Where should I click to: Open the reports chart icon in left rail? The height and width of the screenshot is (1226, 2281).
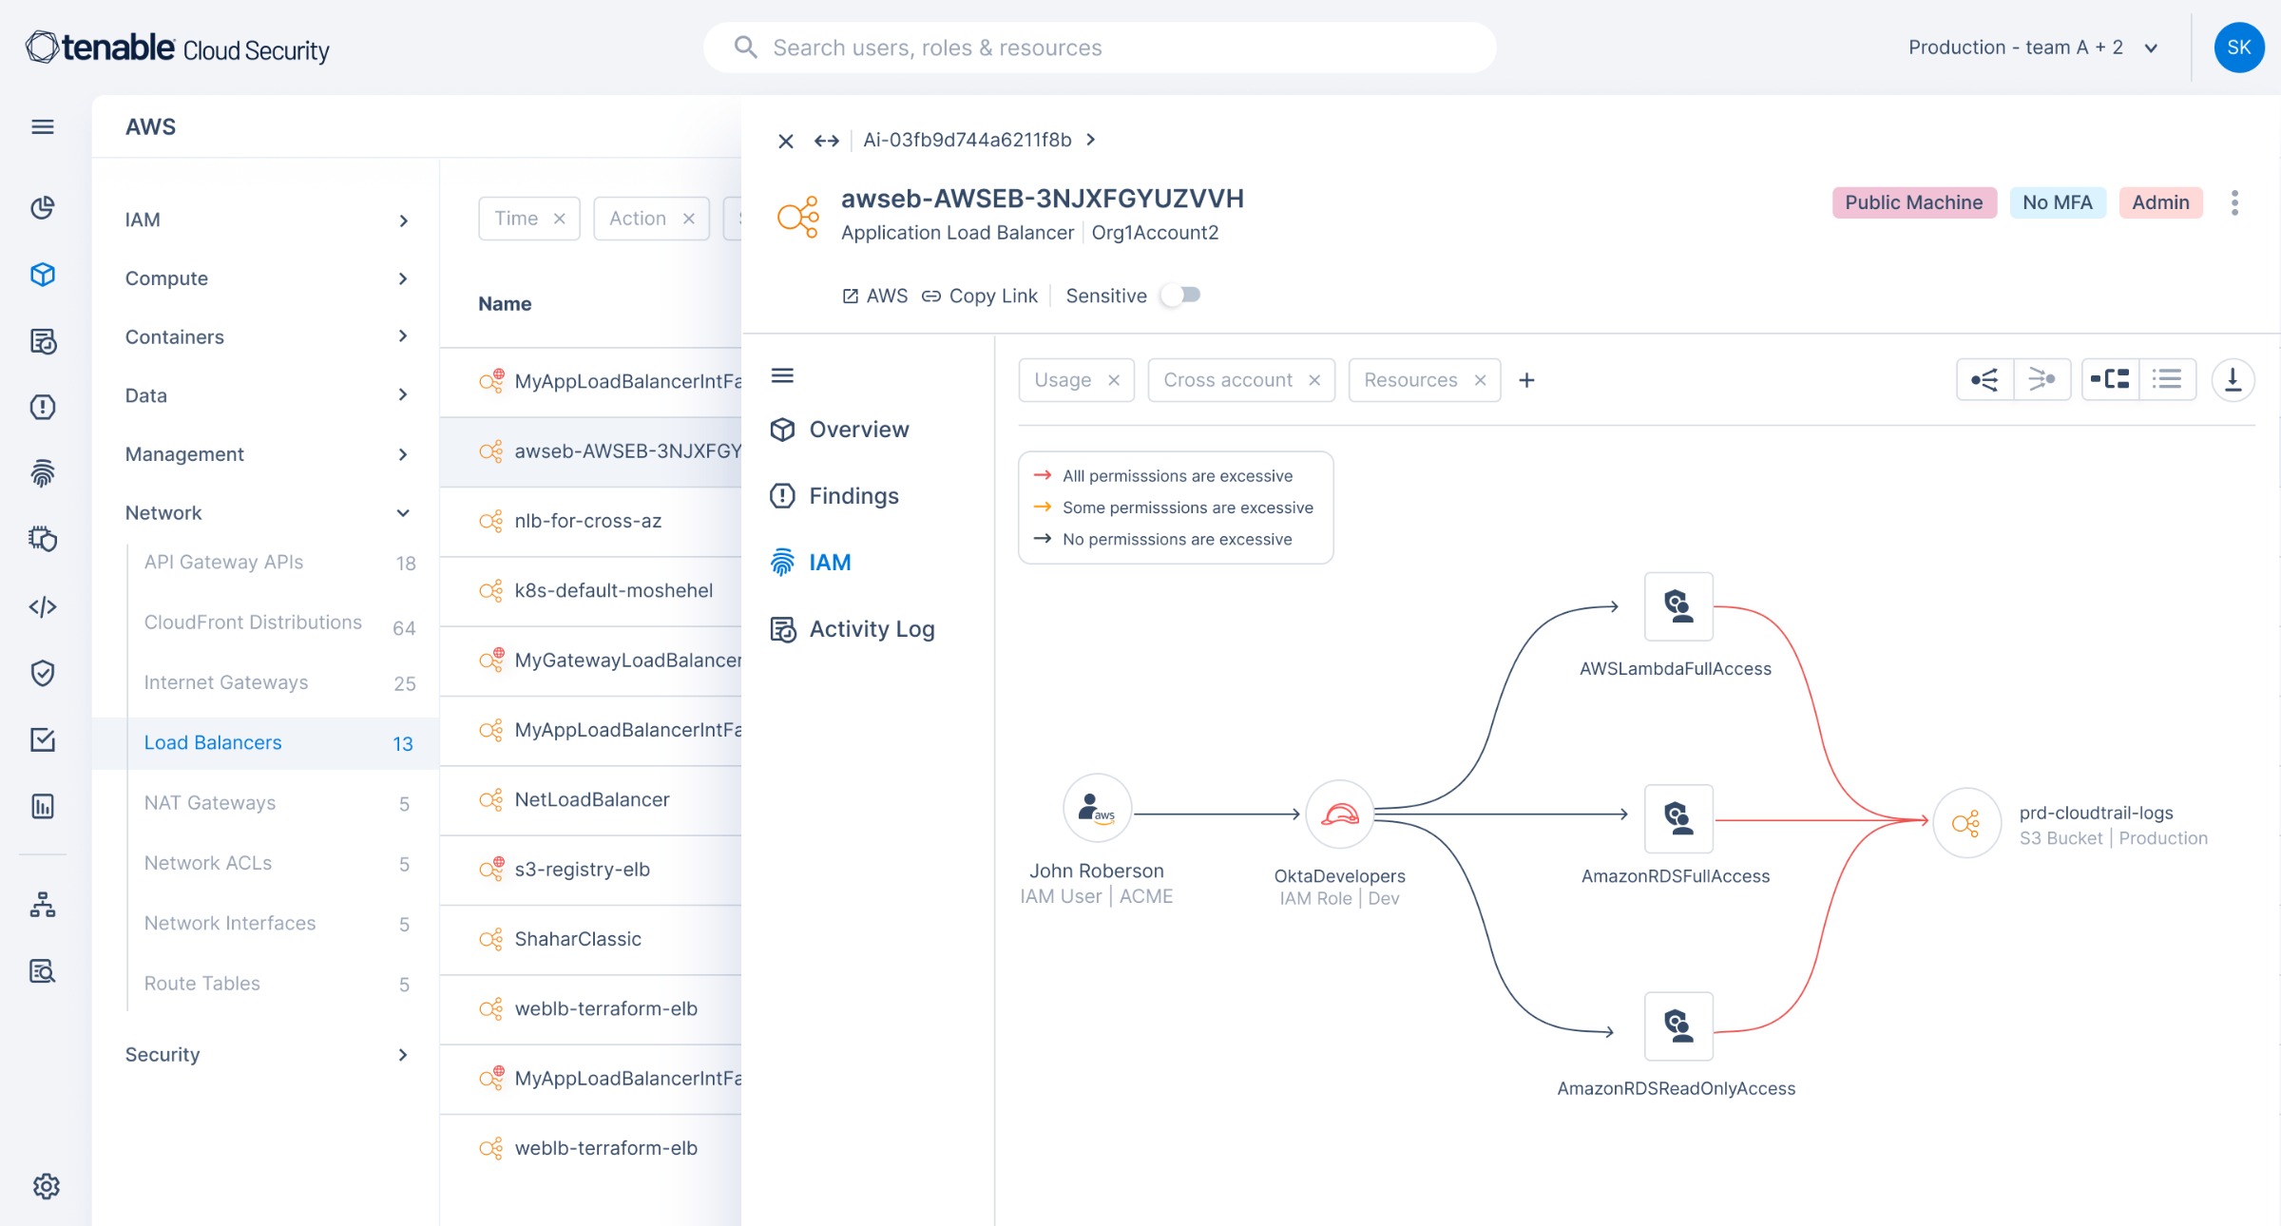[x=43, y=806]
